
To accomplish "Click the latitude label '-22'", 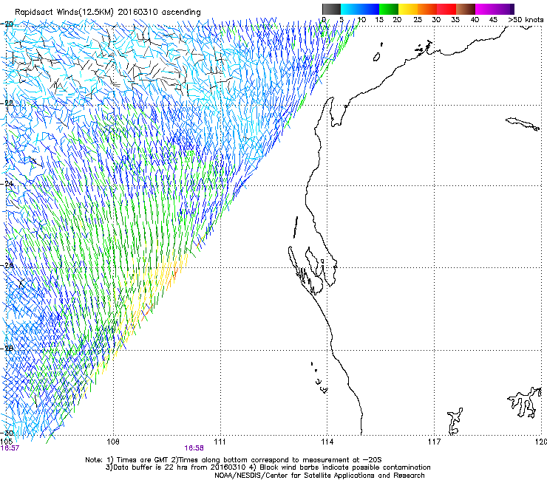I will pos(7,103).
